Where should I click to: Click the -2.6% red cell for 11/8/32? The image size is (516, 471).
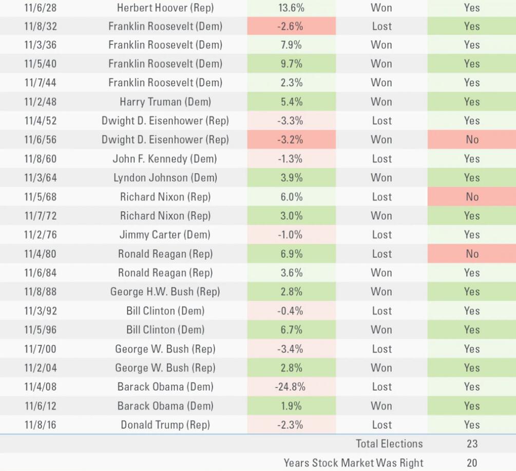(291, 26)
